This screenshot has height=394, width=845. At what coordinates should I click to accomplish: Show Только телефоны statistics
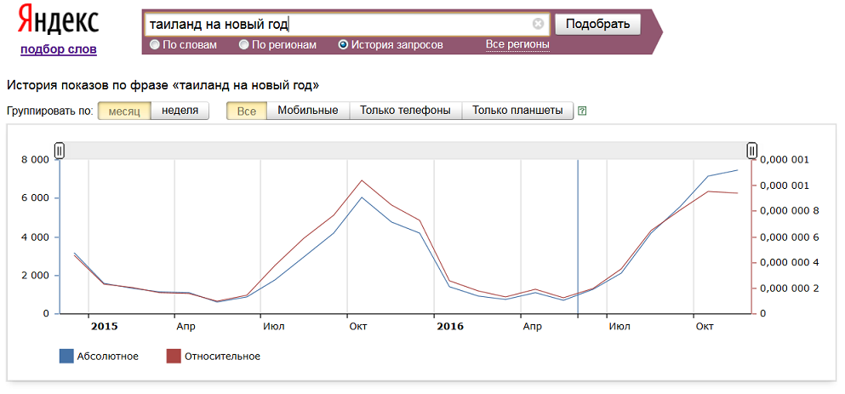pyautogui.click(x=406, y=111)
